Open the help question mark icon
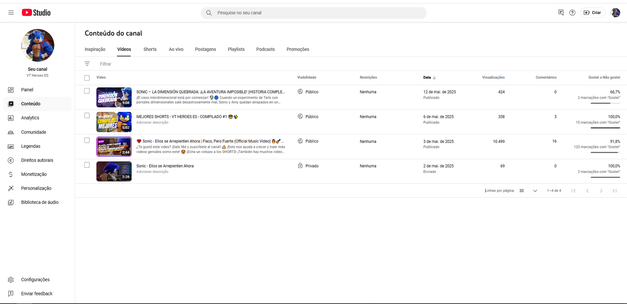The height and width of the screenshot is (304, 627). (572, 13)
